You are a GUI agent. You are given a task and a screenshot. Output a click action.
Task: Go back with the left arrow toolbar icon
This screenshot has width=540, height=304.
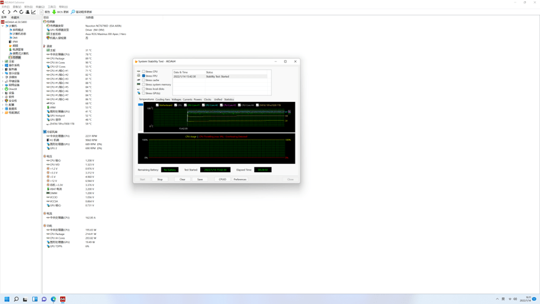[x=4, y=12]
